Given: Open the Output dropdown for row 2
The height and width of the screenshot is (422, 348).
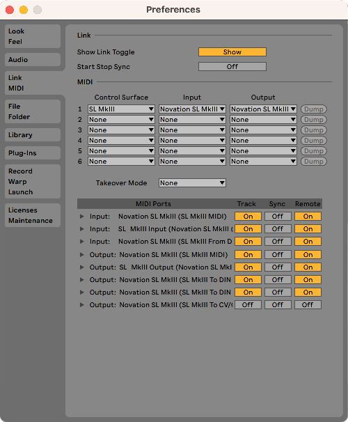Looking at the screenshot, I should (263, 120).
